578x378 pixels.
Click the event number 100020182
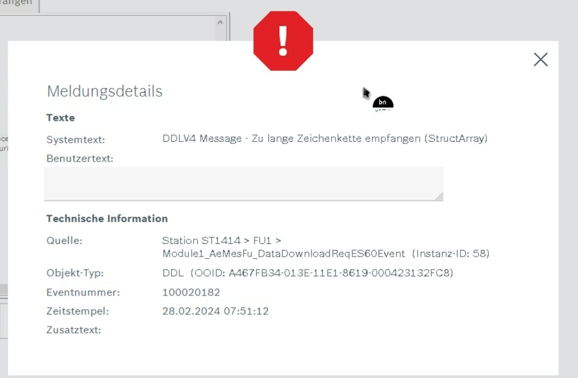coord(191,292)
